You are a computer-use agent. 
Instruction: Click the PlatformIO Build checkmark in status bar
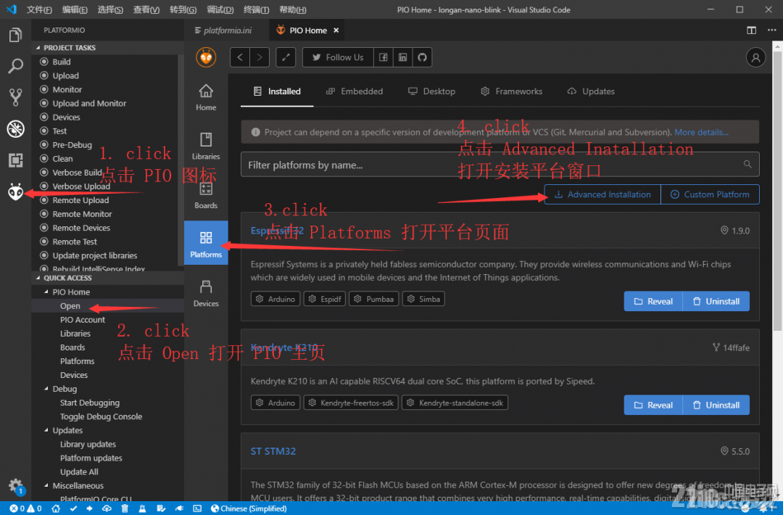pos(73,508)
